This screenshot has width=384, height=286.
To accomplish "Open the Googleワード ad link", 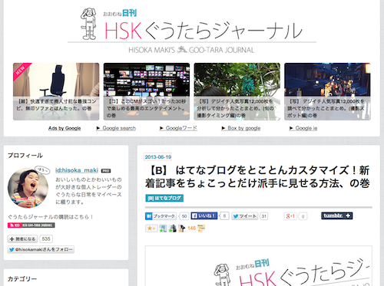I will tap(178, 128).
